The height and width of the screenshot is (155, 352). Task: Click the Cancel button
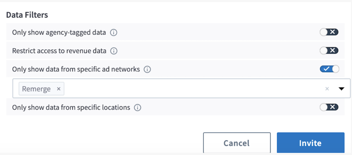click(x=236, y=143)
